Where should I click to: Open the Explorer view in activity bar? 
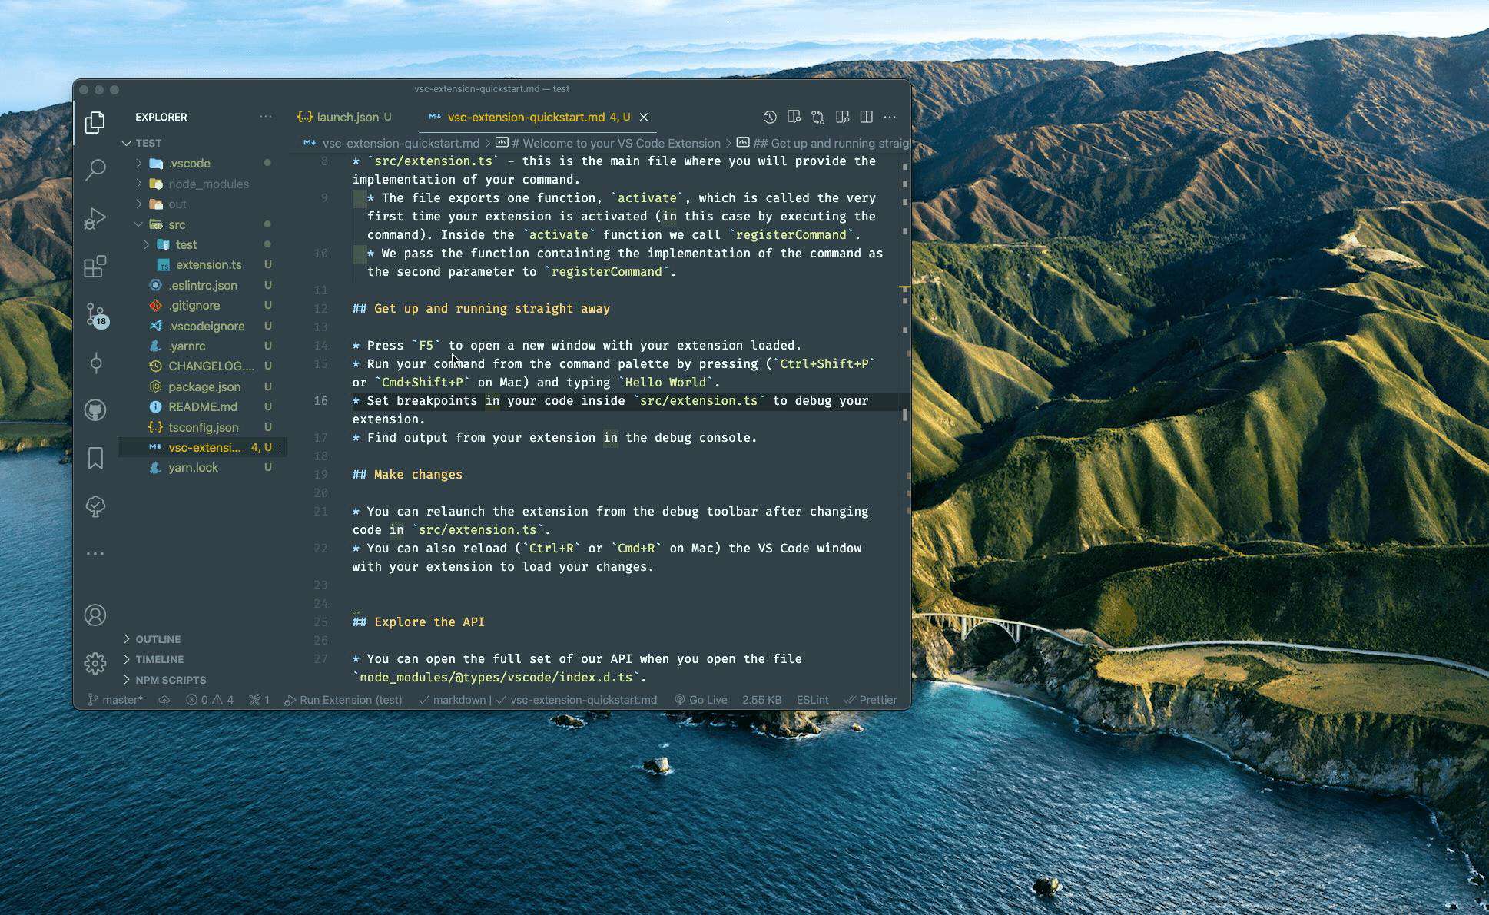(x=95, y=122)
